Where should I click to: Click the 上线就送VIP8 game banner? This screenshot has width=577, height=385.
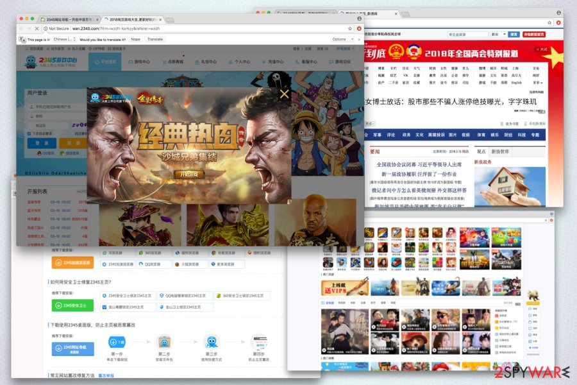click(345, 287)
